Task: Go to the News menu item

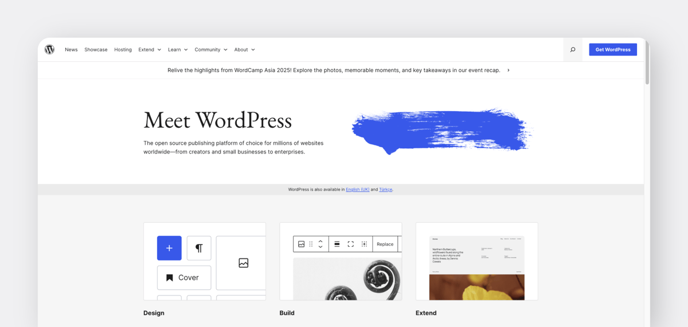Action: (71, 50)
